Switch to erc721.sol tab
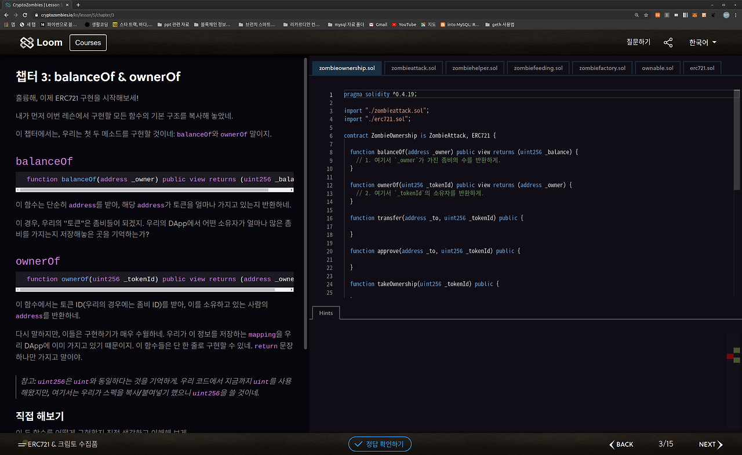Screen dimensions: 742x455 tap(701, 68)
